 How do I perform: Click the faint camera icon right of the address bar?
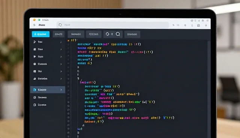coord(178,25)
